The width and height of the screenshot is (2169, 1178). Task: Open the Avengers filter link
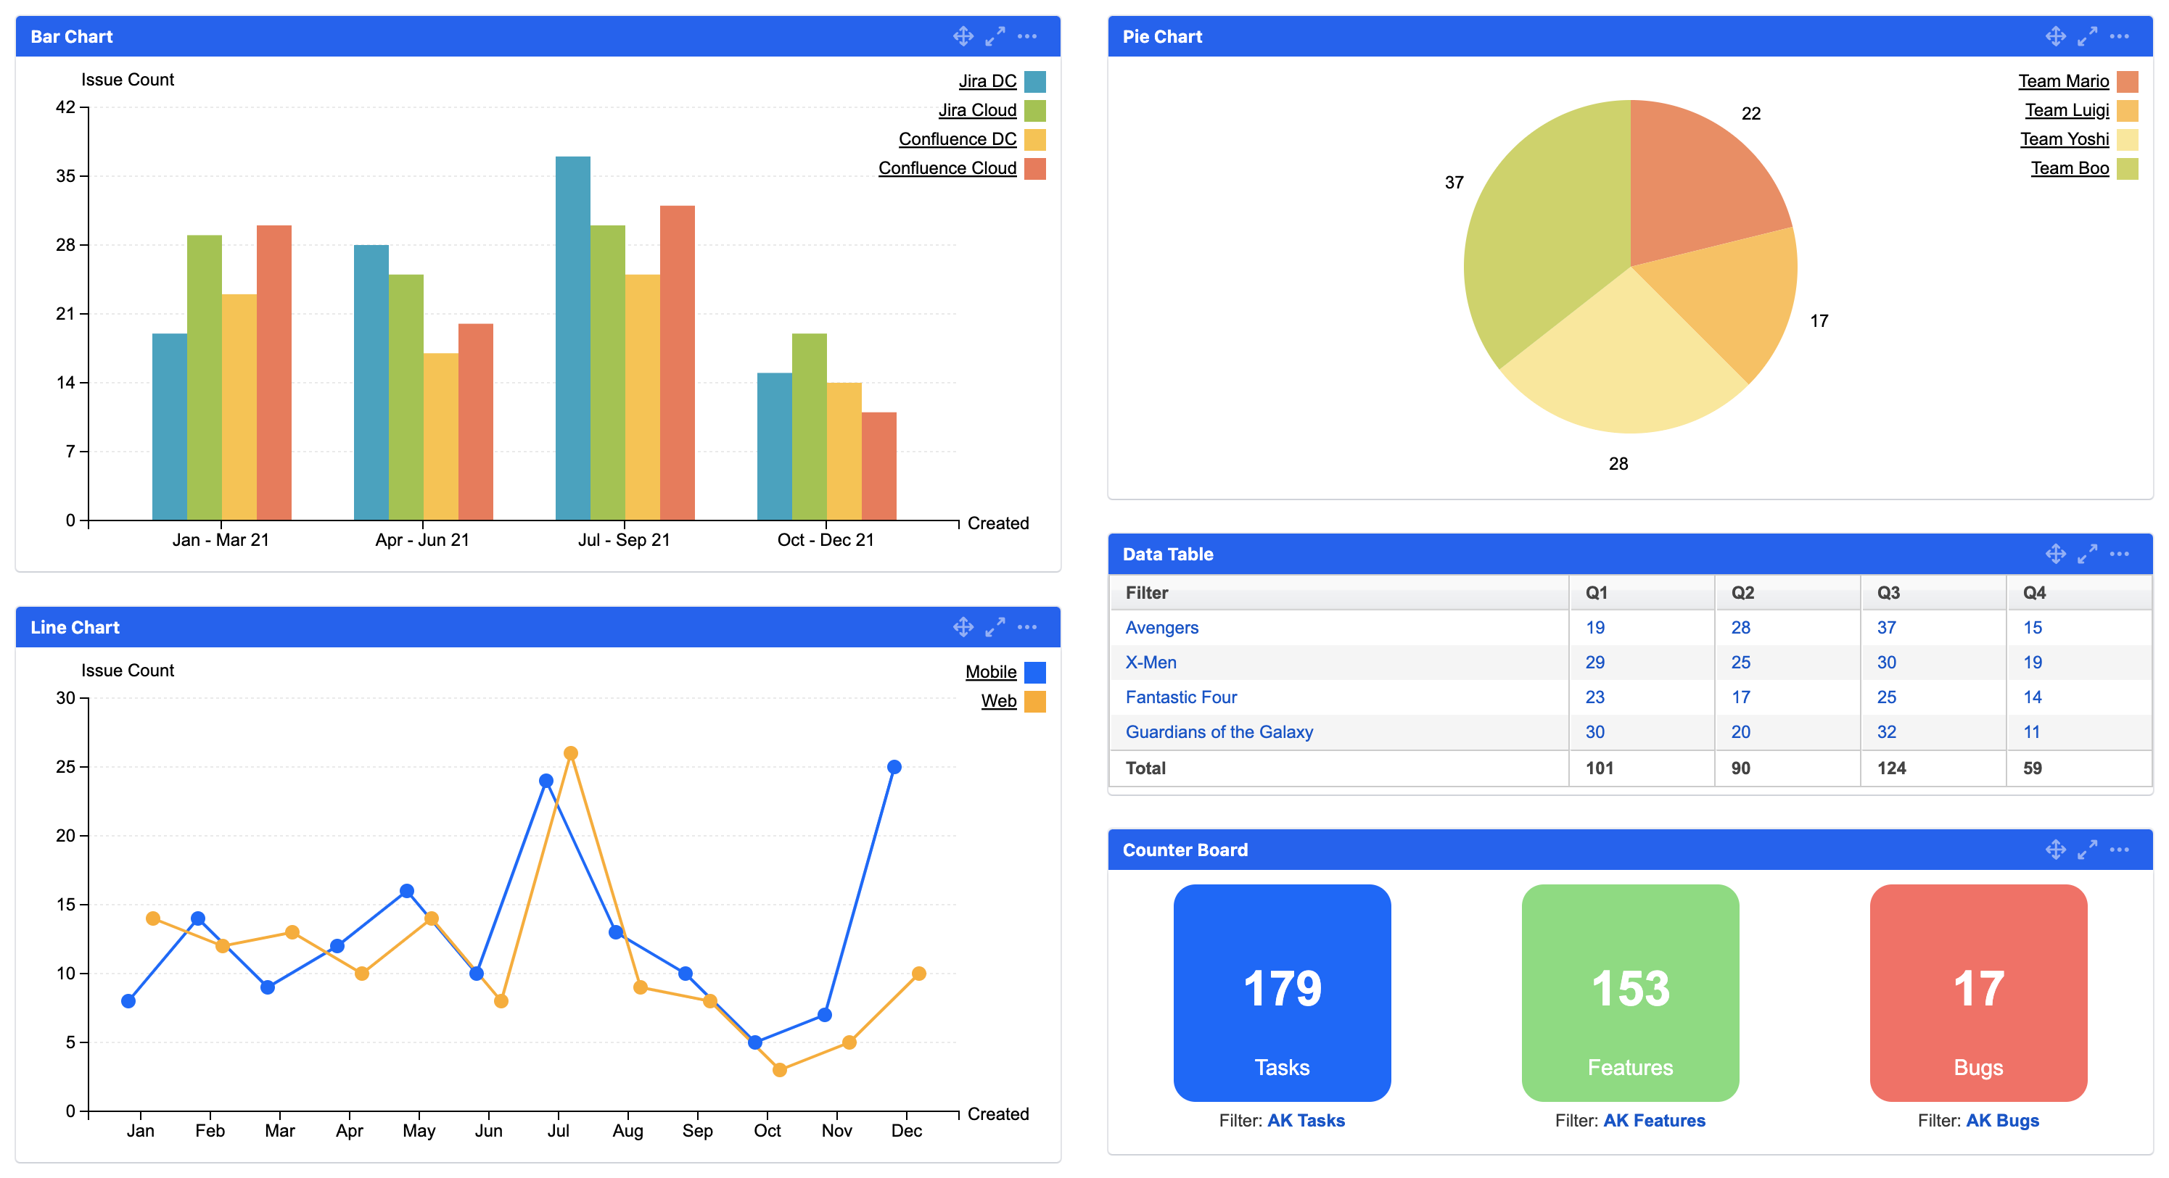1162,627
